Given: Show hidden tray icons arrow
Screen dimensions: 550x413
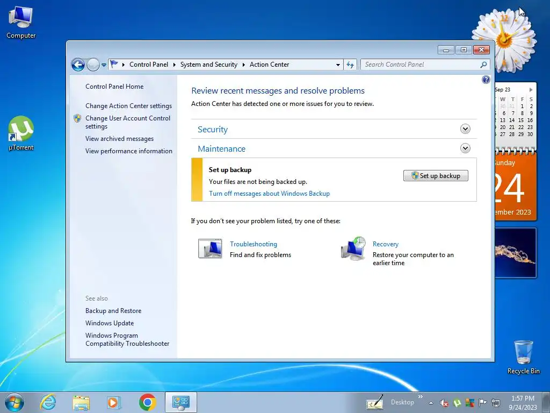Looking at the screenshot, I should click(431, 403).
